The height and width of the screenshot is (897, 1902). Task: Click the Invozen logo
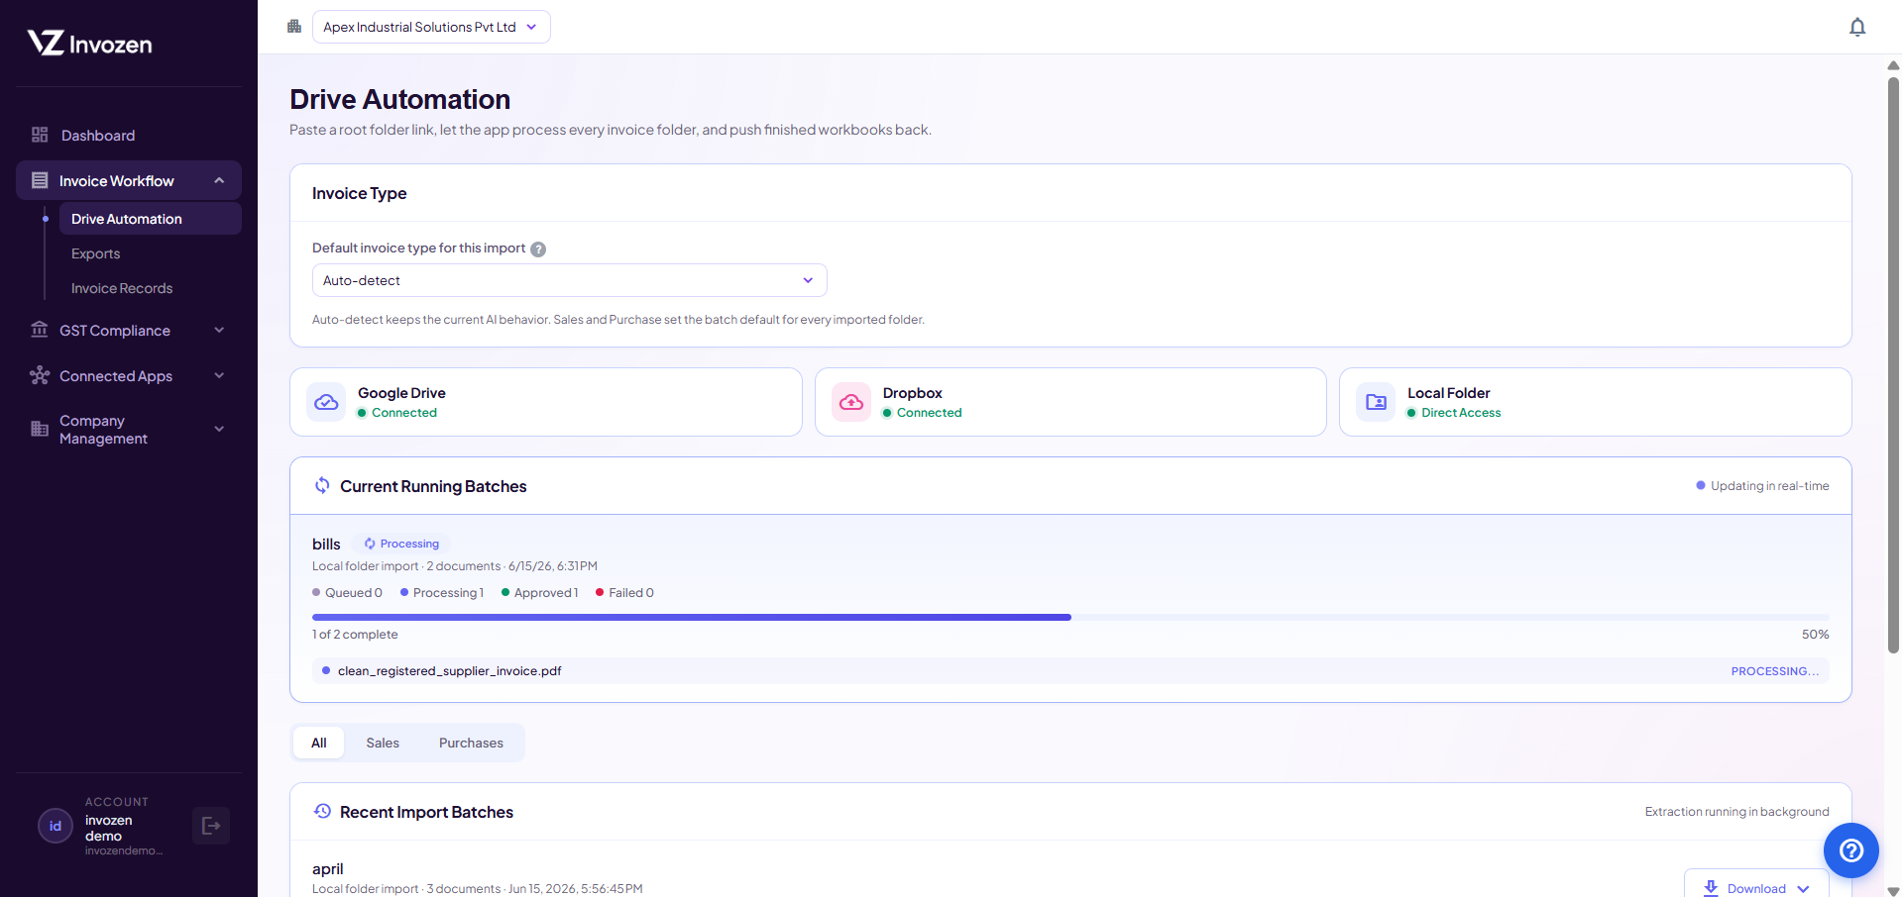tap(89, 43)
